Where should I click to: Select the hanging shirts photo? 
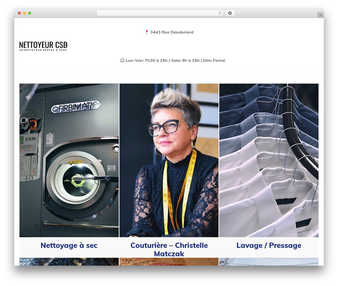[x=269, y=160]
